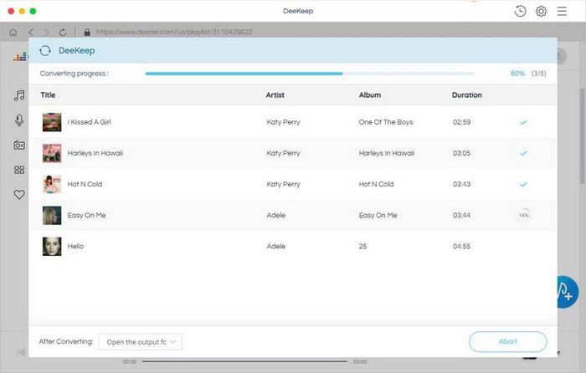Click the Abort button

pyautogui.click(x=508, y=341)
